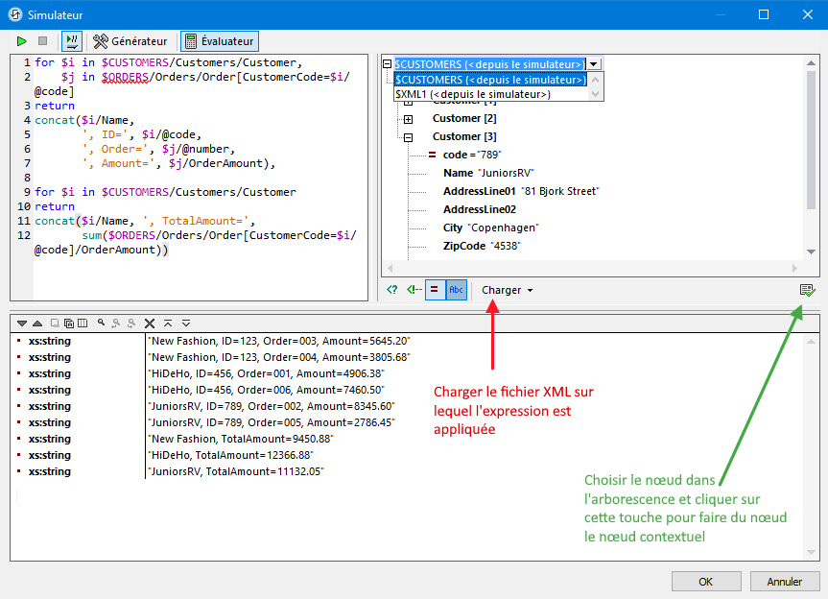
Task: Click the processing instructions icon
Action: click(x=391, y=290)
